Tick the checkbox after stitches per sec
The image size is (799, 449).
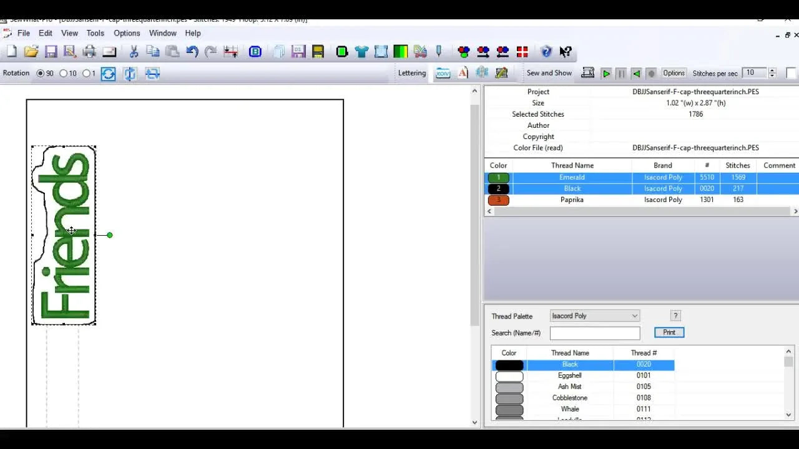[x=791, y=73]
